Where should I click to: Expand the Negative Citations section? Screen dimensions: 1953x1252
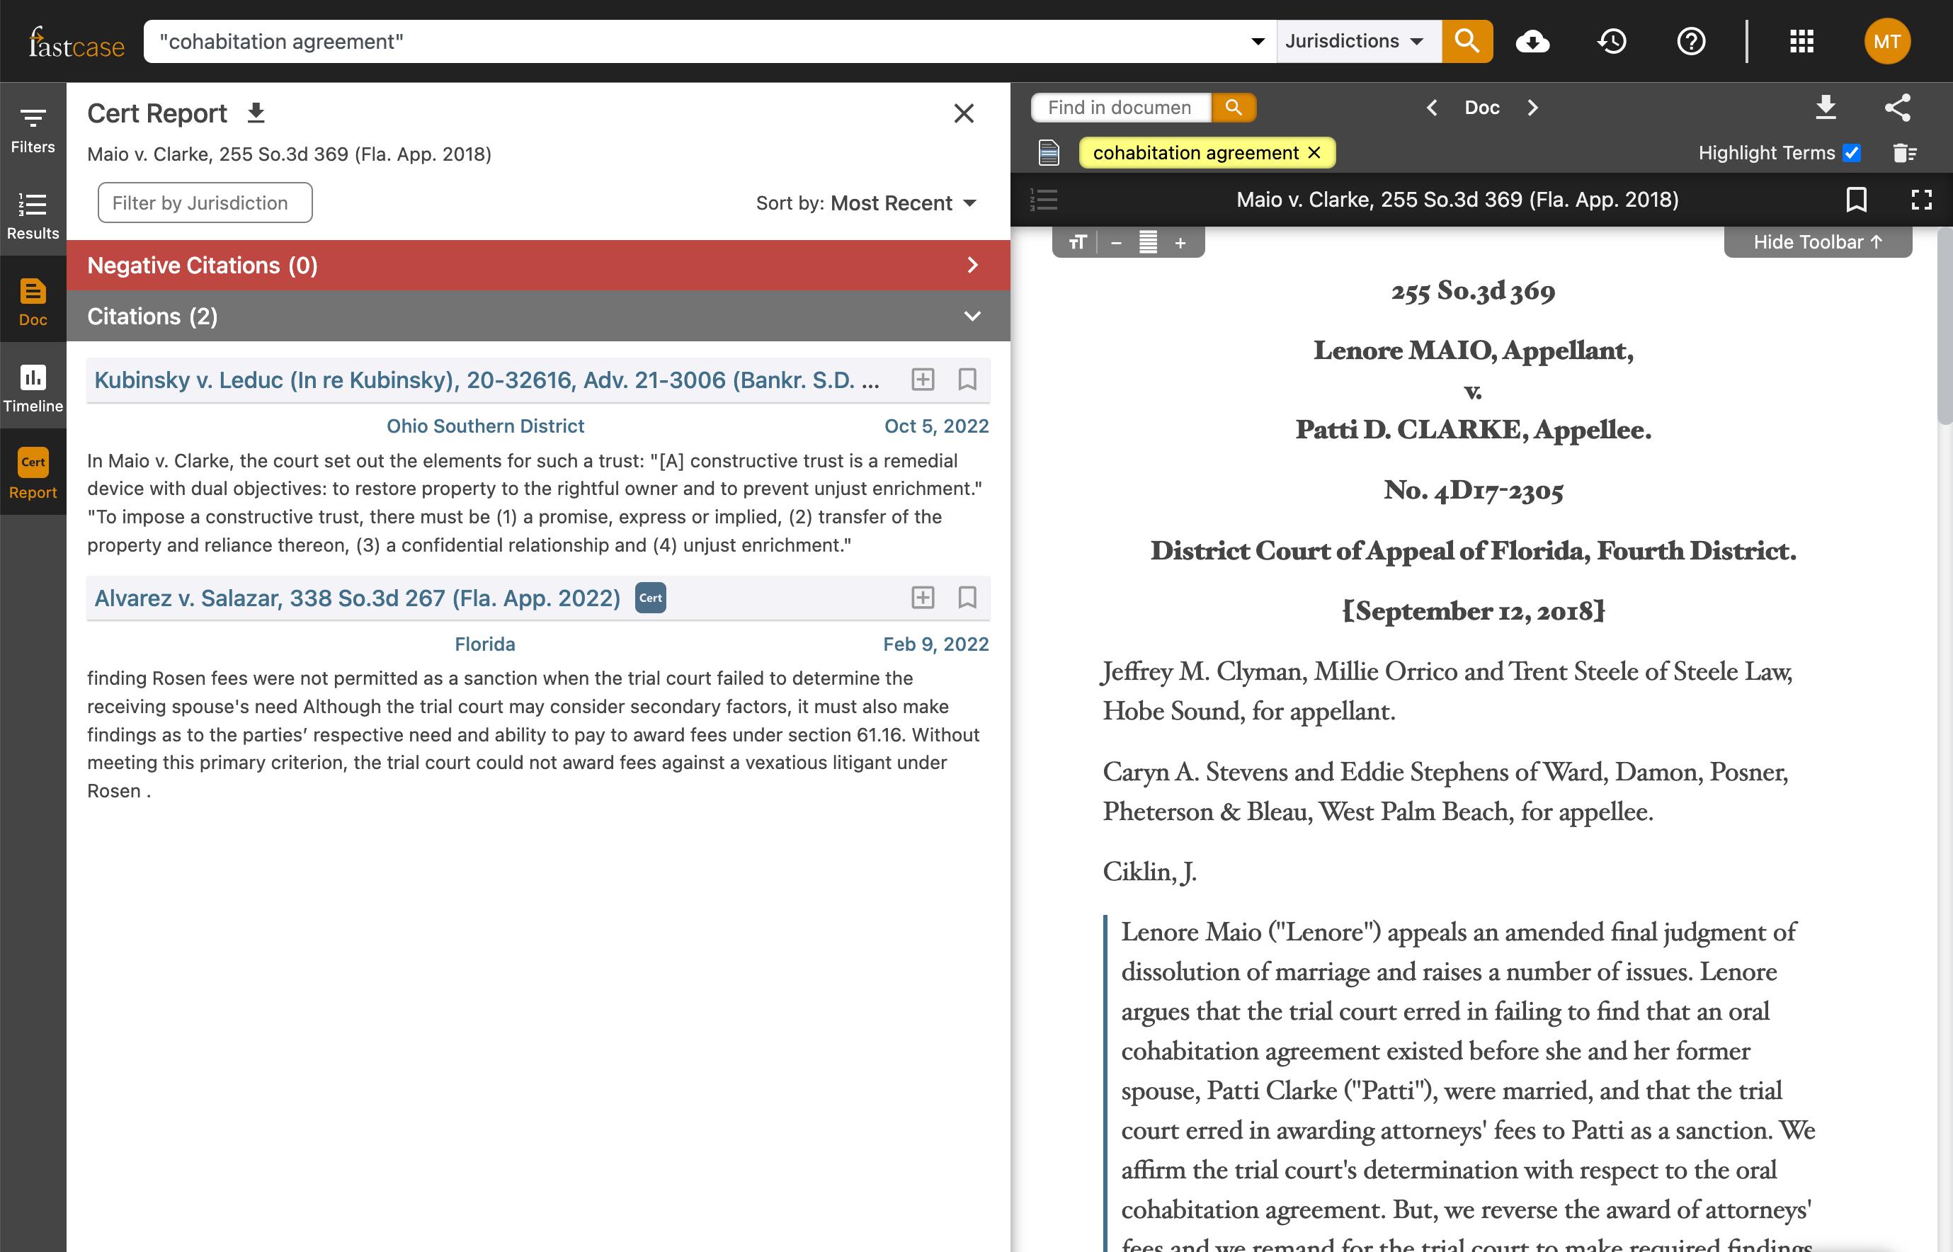point(972,265)
